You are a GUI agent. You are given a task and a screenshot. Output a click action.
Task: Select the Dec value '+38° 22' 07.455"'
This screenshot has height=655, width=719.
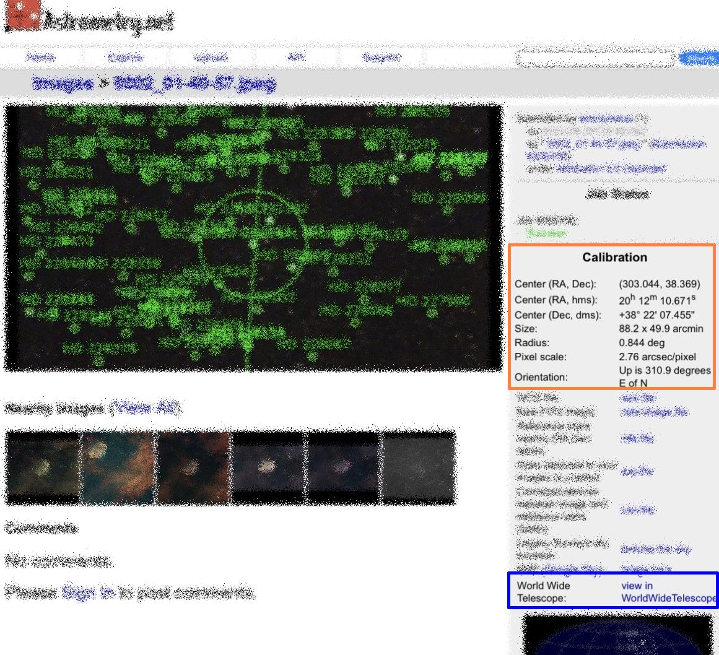pos(656,315)
